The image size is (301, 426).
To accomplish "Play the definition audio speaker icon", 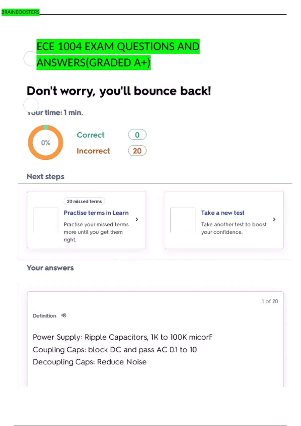I will (x=64, y=315).
